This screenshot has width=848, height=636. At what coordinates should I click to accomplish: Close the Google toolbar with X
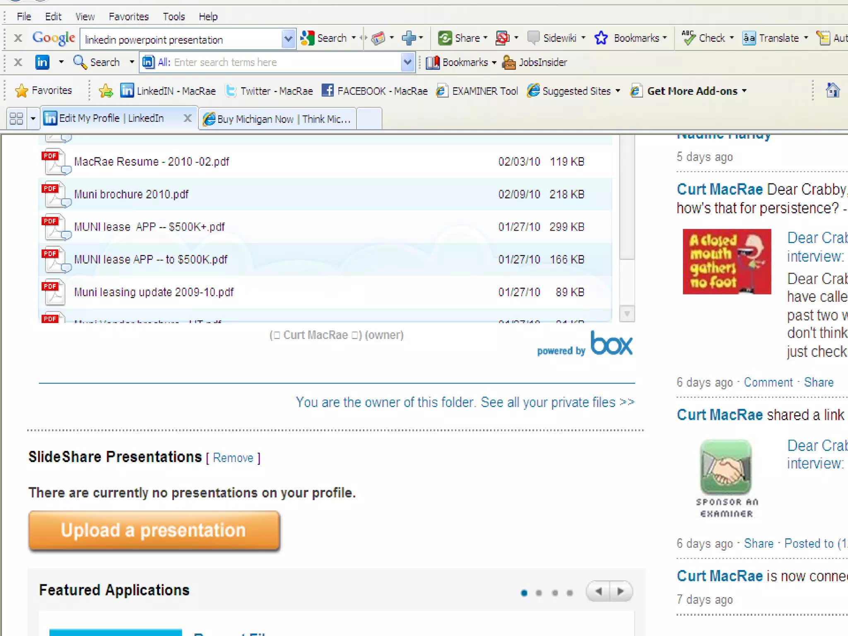click(x=18, y=39)
